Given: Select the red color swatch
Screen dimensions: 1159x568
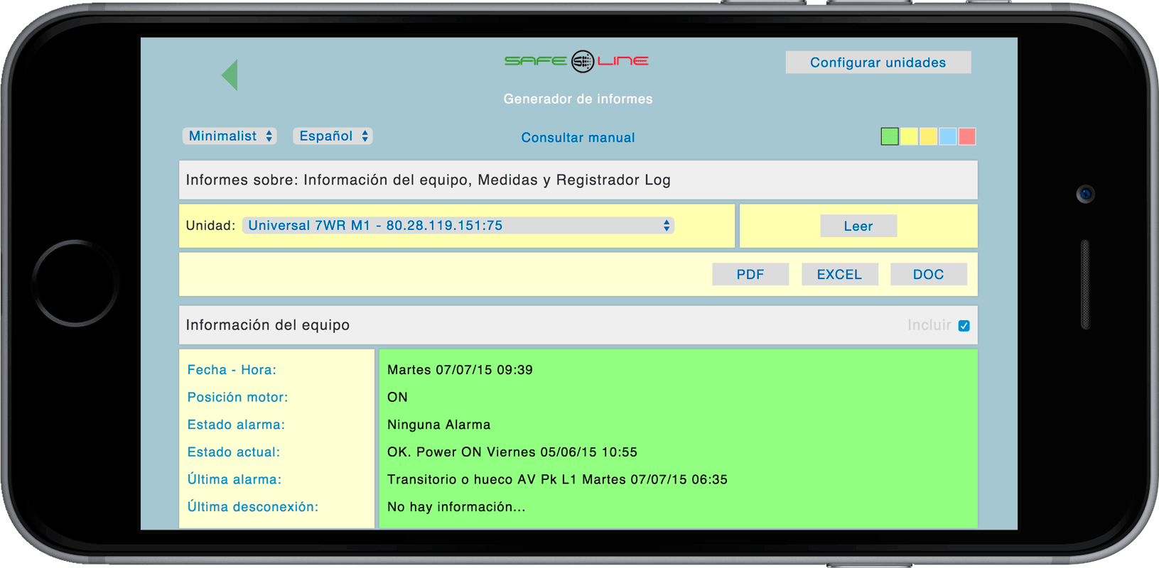Looking at the screenshot, I should click(967, 136).
